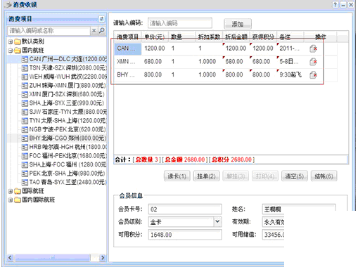Viewport: 358px width, 267px height.
Task: Select HRB 哈尔滨-HGH 杭州 tree item
Action: (68, 147)
